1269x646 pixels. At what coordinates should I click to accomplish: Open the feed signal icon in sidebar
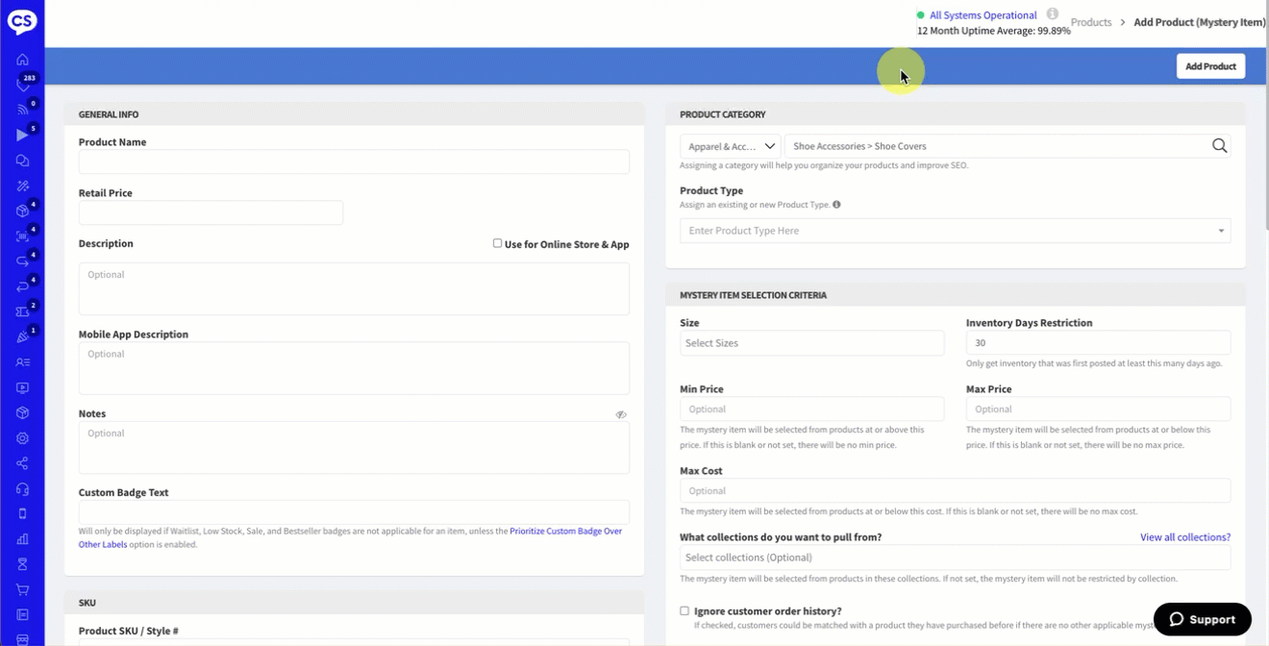22,110
